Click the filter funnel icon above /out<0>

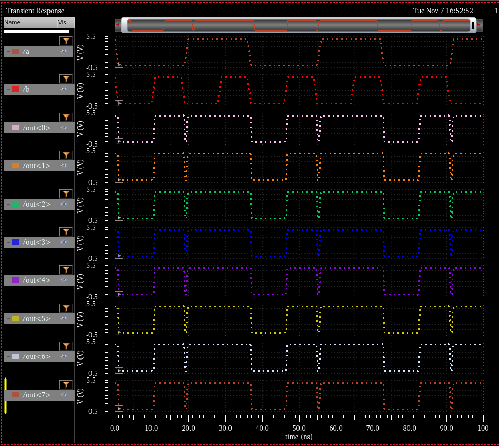tap(66, 117)
